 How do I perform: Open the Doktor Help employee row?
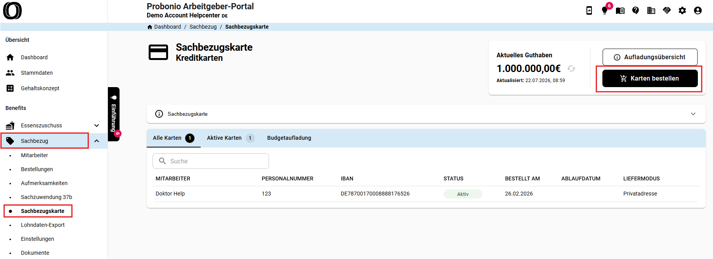pos(426,194)
